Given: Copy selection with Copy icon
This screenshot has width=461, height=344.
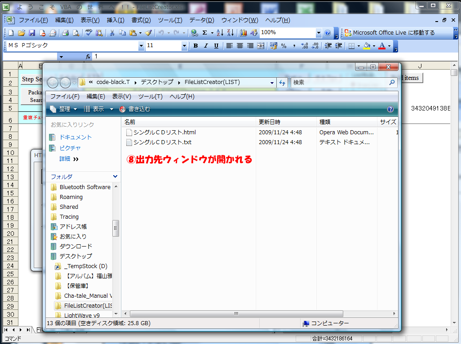Looking at the screenshot, I should point(122,33).
